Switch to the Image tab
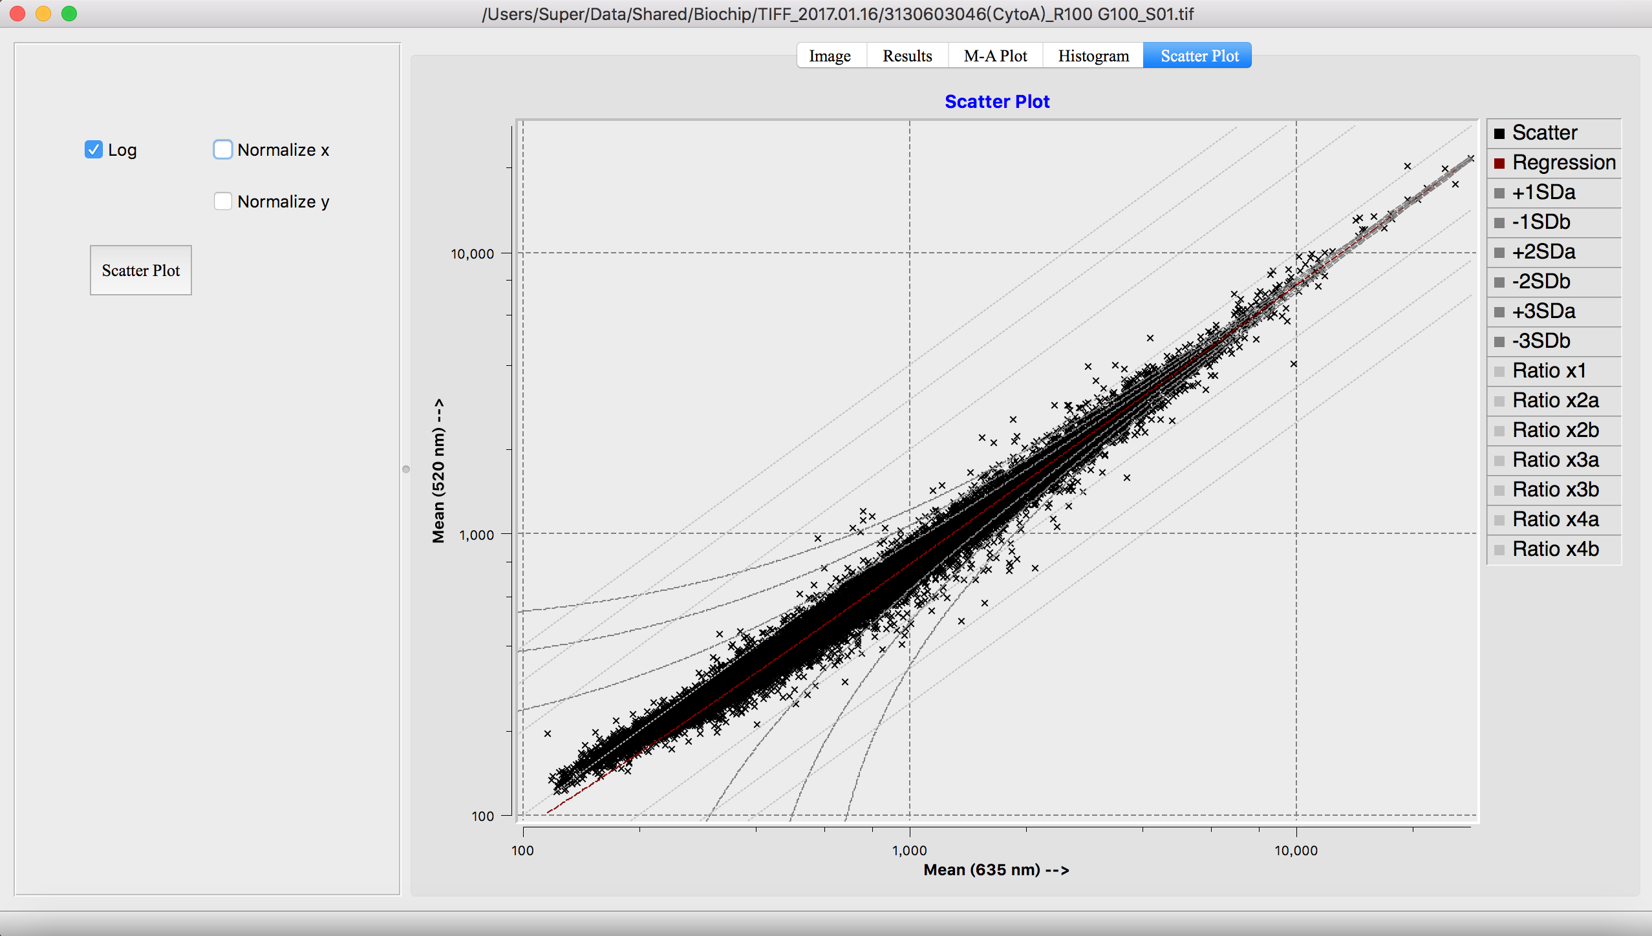 pyautogui.click(x=830, y=56)
